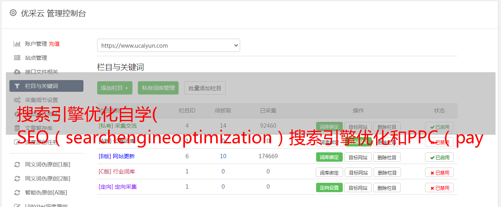This screenshot has width=501, height=207.
Task: Open the [B版] 网站更新 column link
Action: tap(117, 156)
